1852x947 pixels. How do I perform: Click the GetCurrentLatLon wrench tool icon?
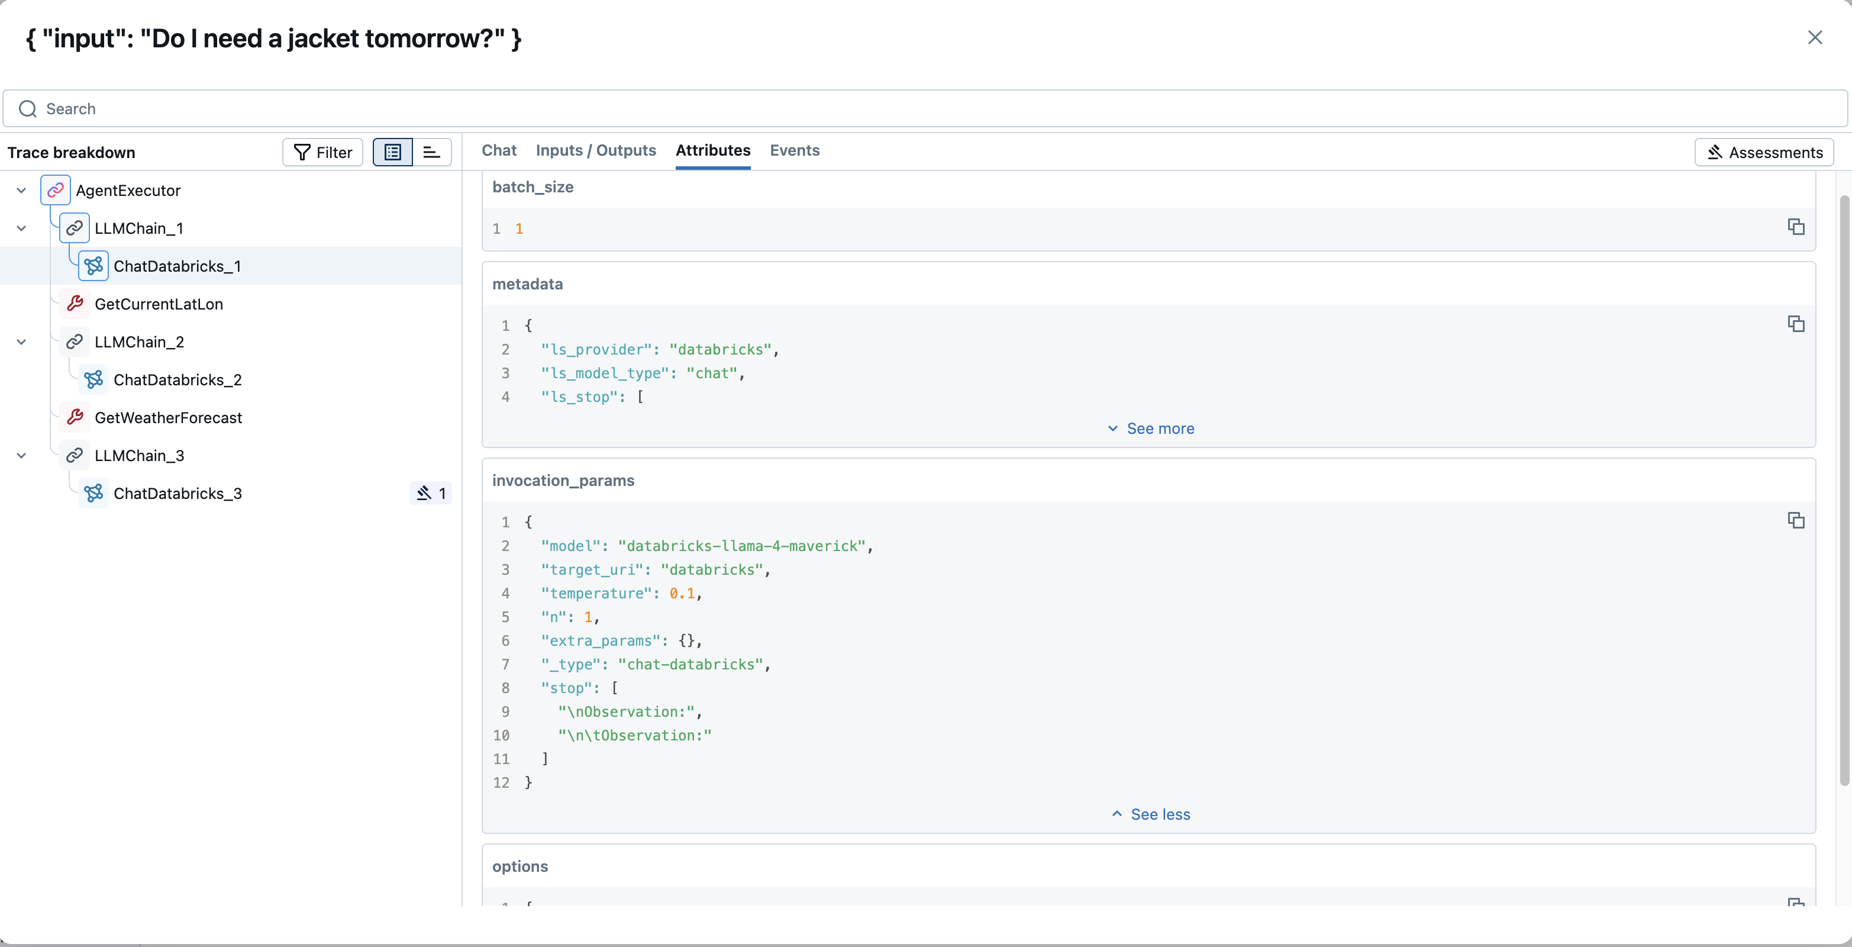click(75, 304)
